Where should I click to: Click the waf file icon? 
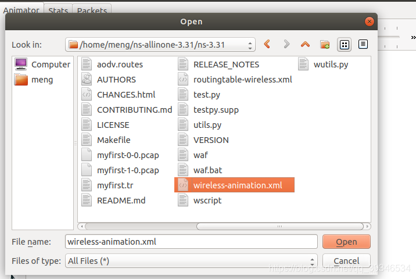click(x=183, y=155)
